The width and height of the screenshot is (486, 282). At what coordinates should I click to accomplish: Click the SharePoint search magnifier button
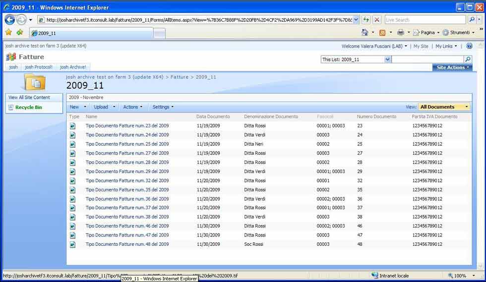[x=467, y=59]
